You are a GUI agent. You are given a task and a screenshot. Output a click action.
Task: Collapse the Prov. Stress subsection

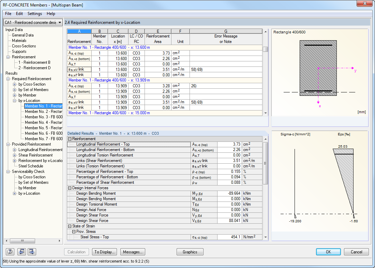click(x=74, y=232)
